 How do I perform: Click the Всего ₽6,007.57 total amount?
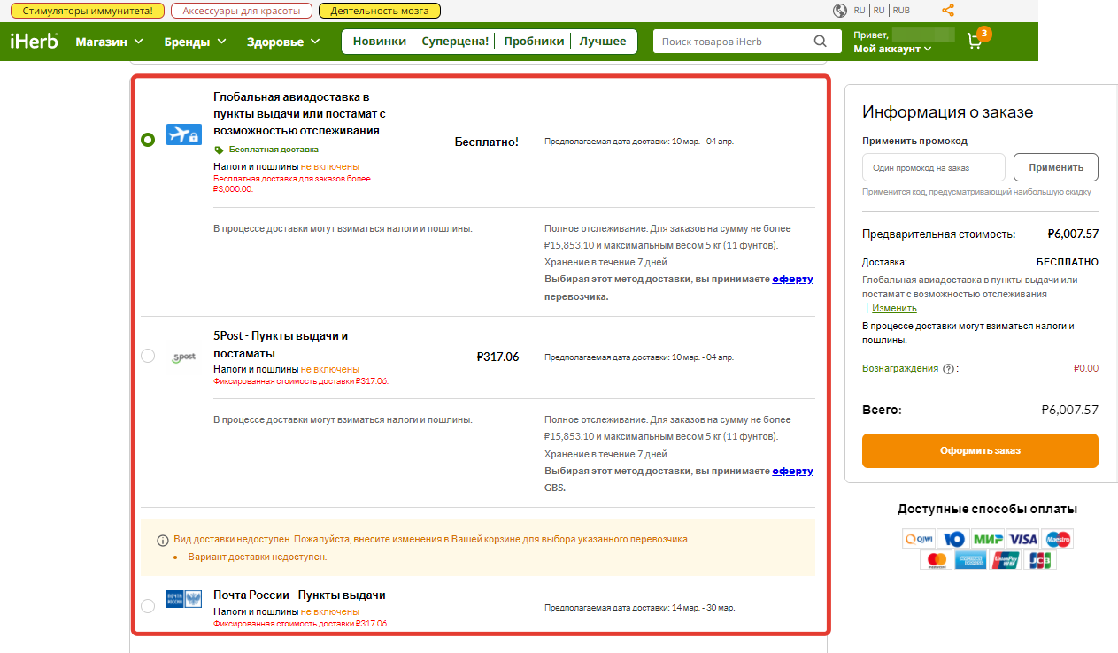[x=1070, y=410]
